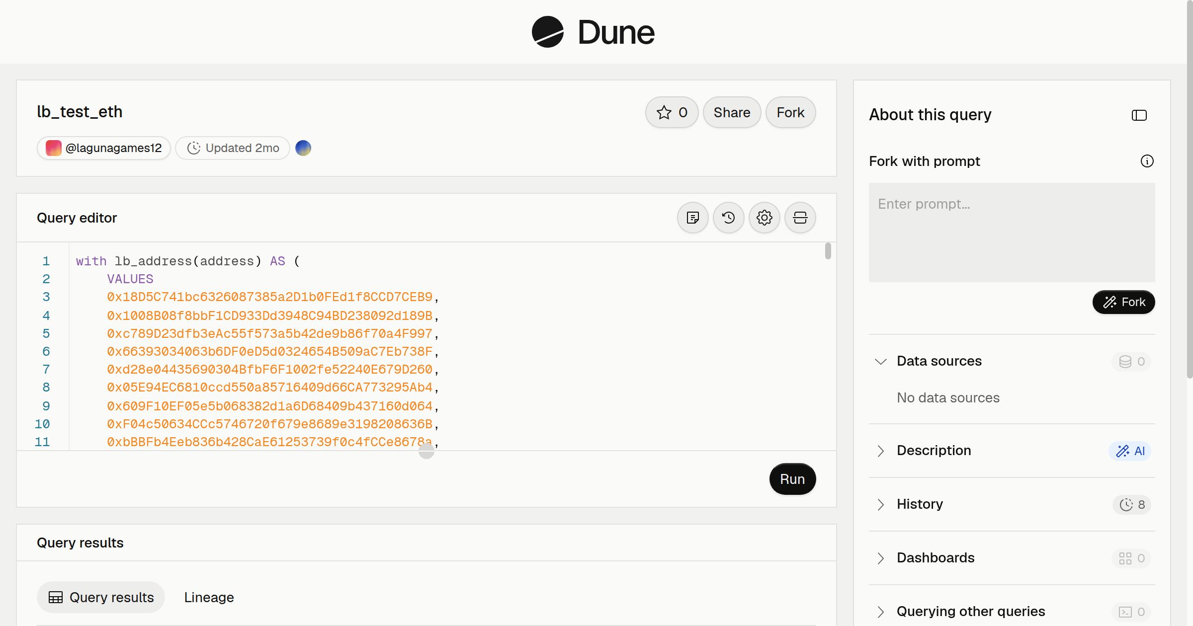Show Fork with prompt info tooltip

pos(1147,161)
